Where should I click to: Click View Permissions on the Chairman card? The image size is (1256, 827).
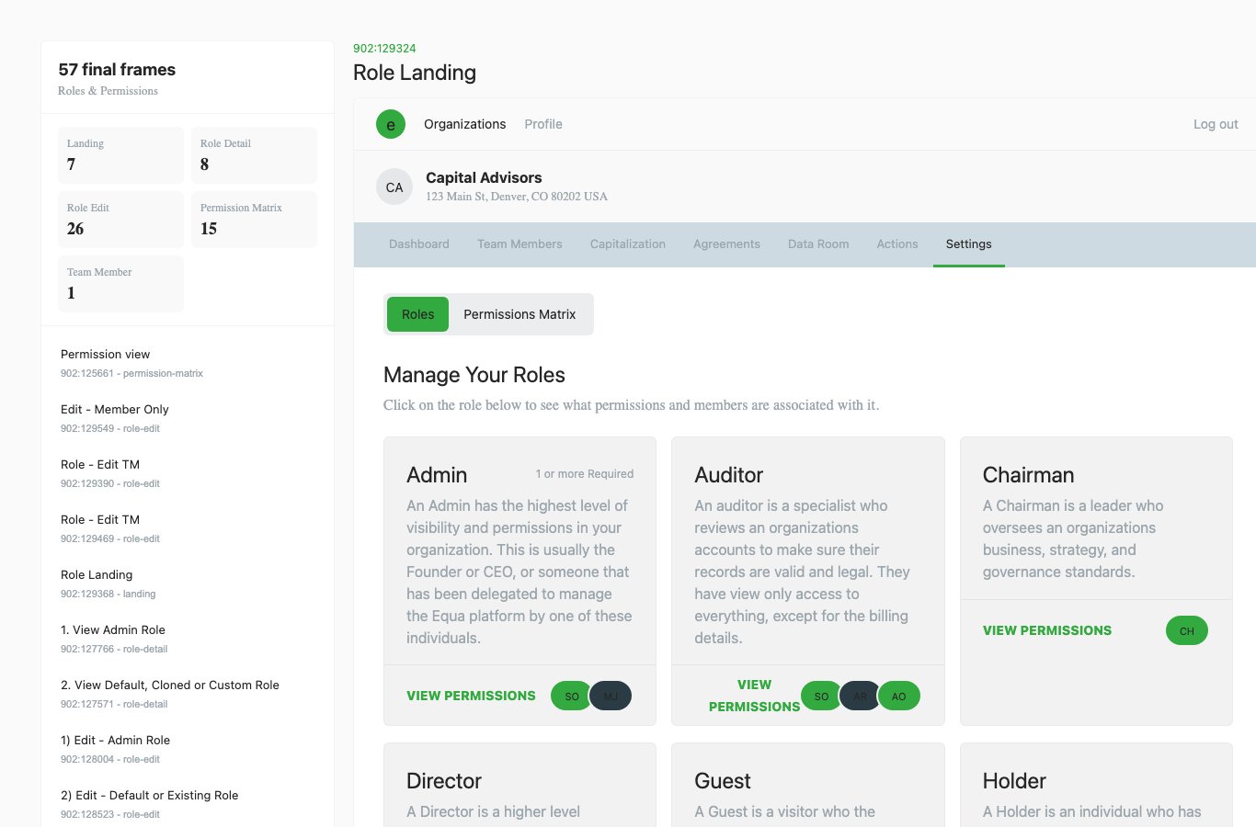pos(1047,631)
